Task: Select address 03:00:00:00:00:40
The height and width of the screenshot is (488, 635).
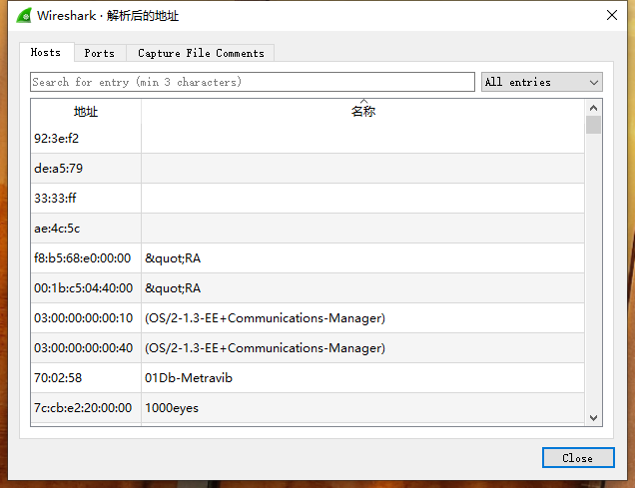Action: tap(86, 348)
